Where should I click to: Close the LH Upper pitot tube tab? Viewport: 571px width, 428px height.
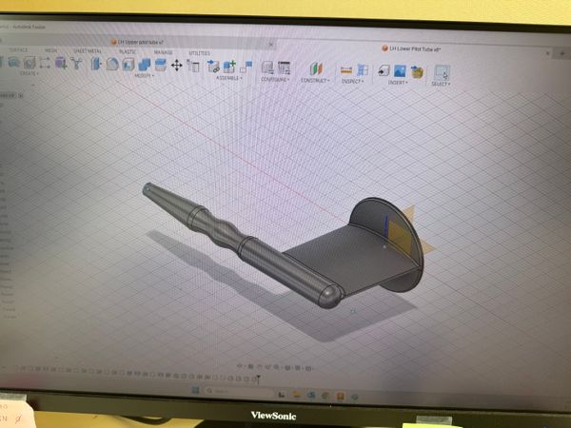click(x=270, y=45)
